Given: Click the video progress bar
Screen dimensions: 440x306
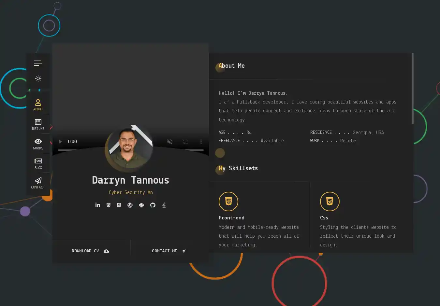Looking at the screenshot, I should 81,150.
